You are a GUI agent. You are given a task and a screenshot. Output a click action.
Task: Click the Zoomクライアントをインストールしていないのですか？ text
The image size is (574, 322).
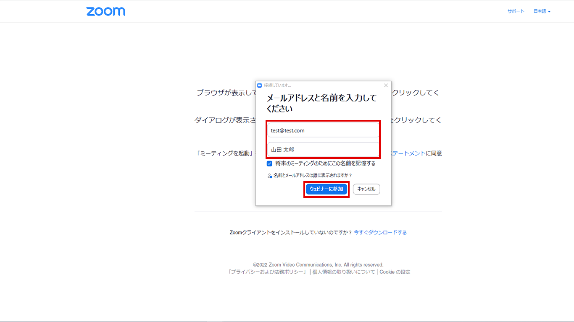pos(291,232)
